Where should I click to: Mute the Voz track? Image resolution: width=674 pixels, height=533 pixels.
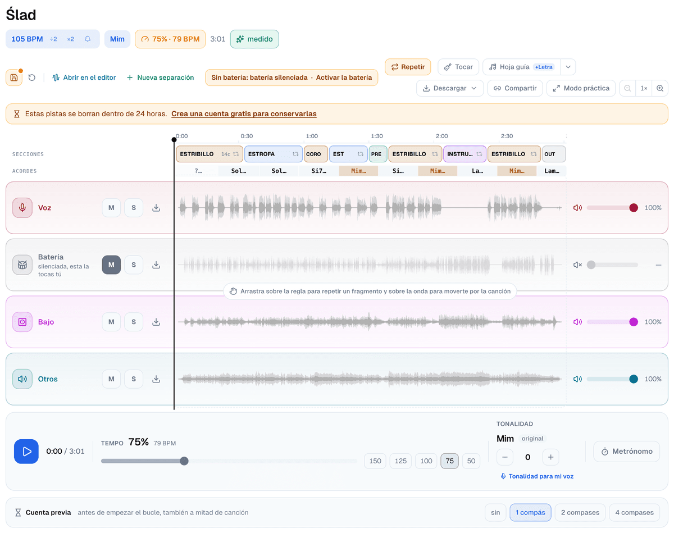[111, 208]
